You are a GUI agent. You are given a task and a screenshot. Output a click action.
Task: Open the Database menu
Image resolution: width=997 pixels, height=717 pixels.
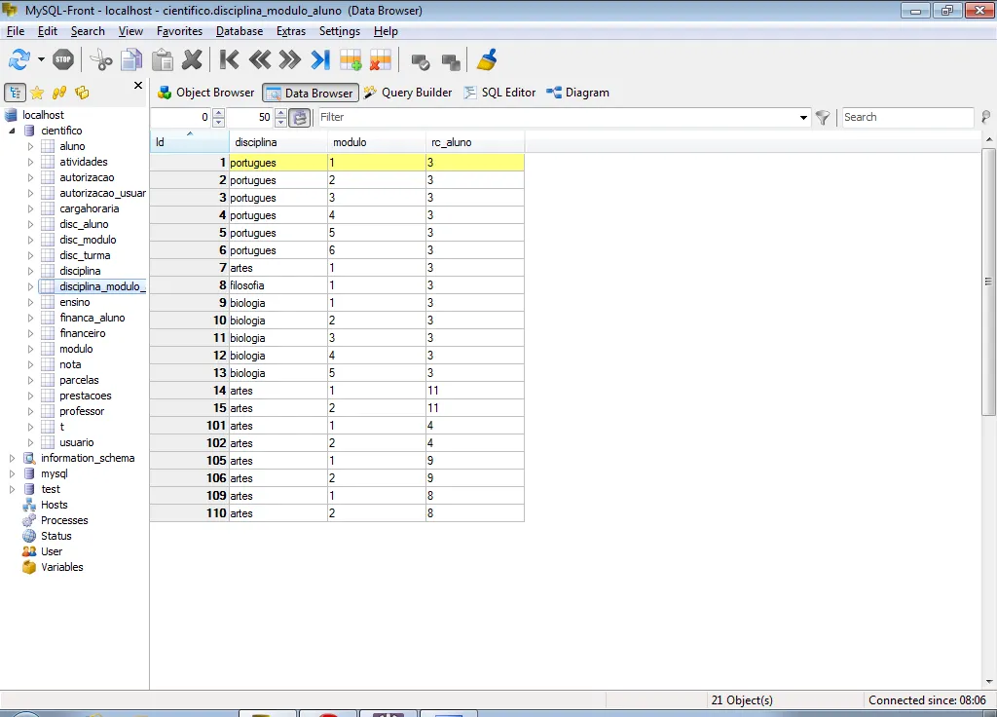click(239, 31)
